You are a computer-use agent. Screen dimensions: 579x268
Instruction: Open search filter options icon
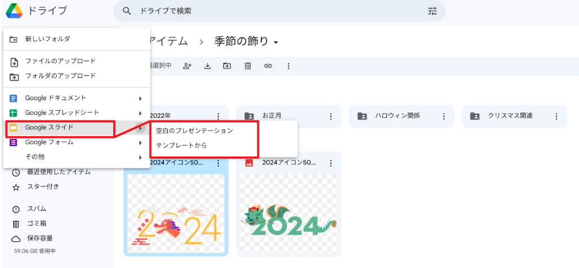(433, 11)
